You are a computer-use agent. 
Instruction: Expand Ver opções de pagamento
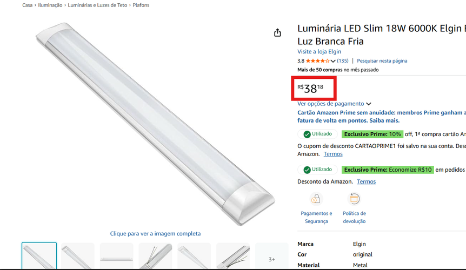[334, 104]
